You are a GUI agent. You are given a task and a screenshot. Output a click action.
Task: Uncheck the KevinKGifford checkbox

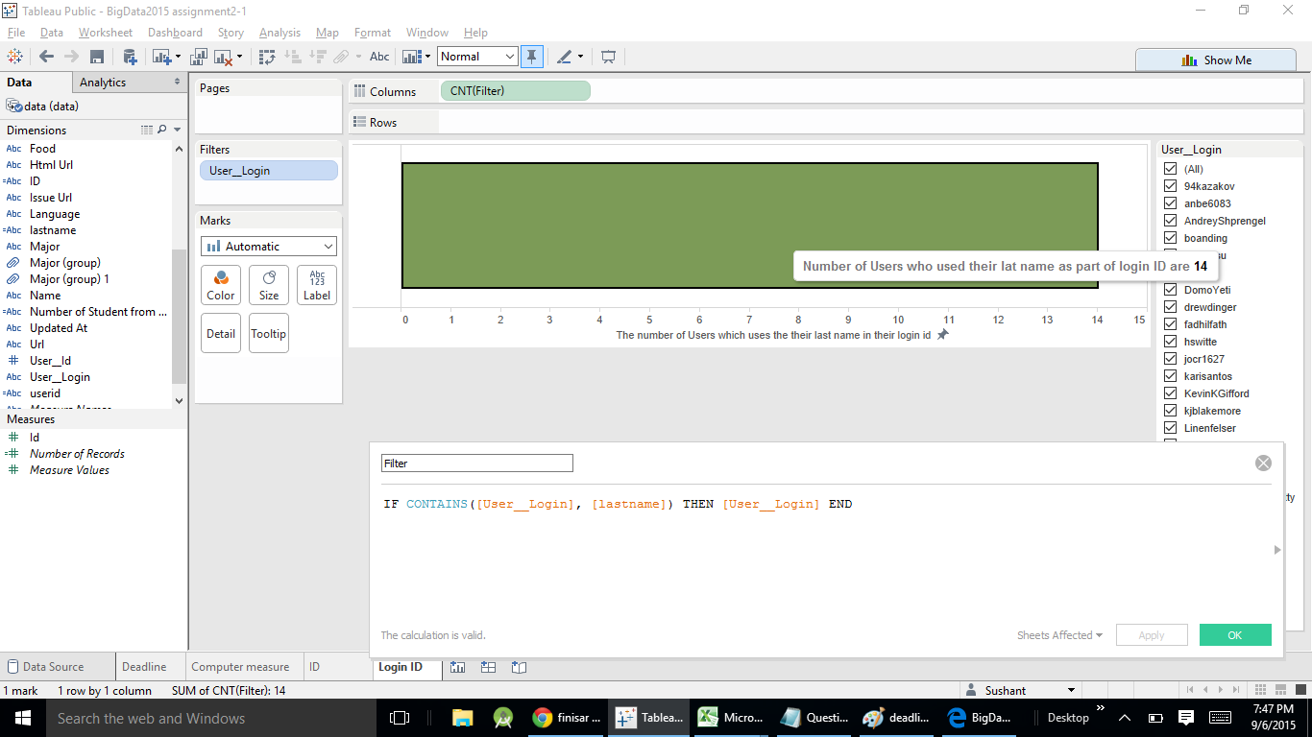(1170, 393)
